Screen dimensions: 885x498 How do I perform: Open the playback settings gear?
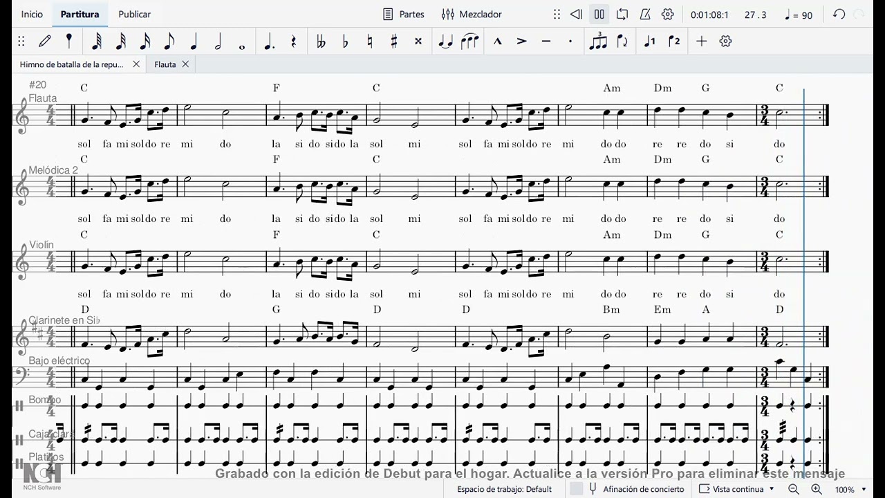tap(667, 14)
